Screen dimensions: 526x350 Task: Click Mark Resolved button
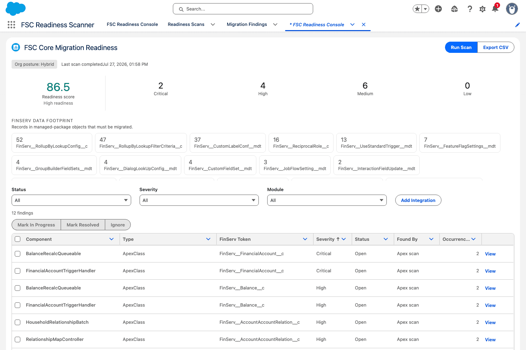[83, 225]
